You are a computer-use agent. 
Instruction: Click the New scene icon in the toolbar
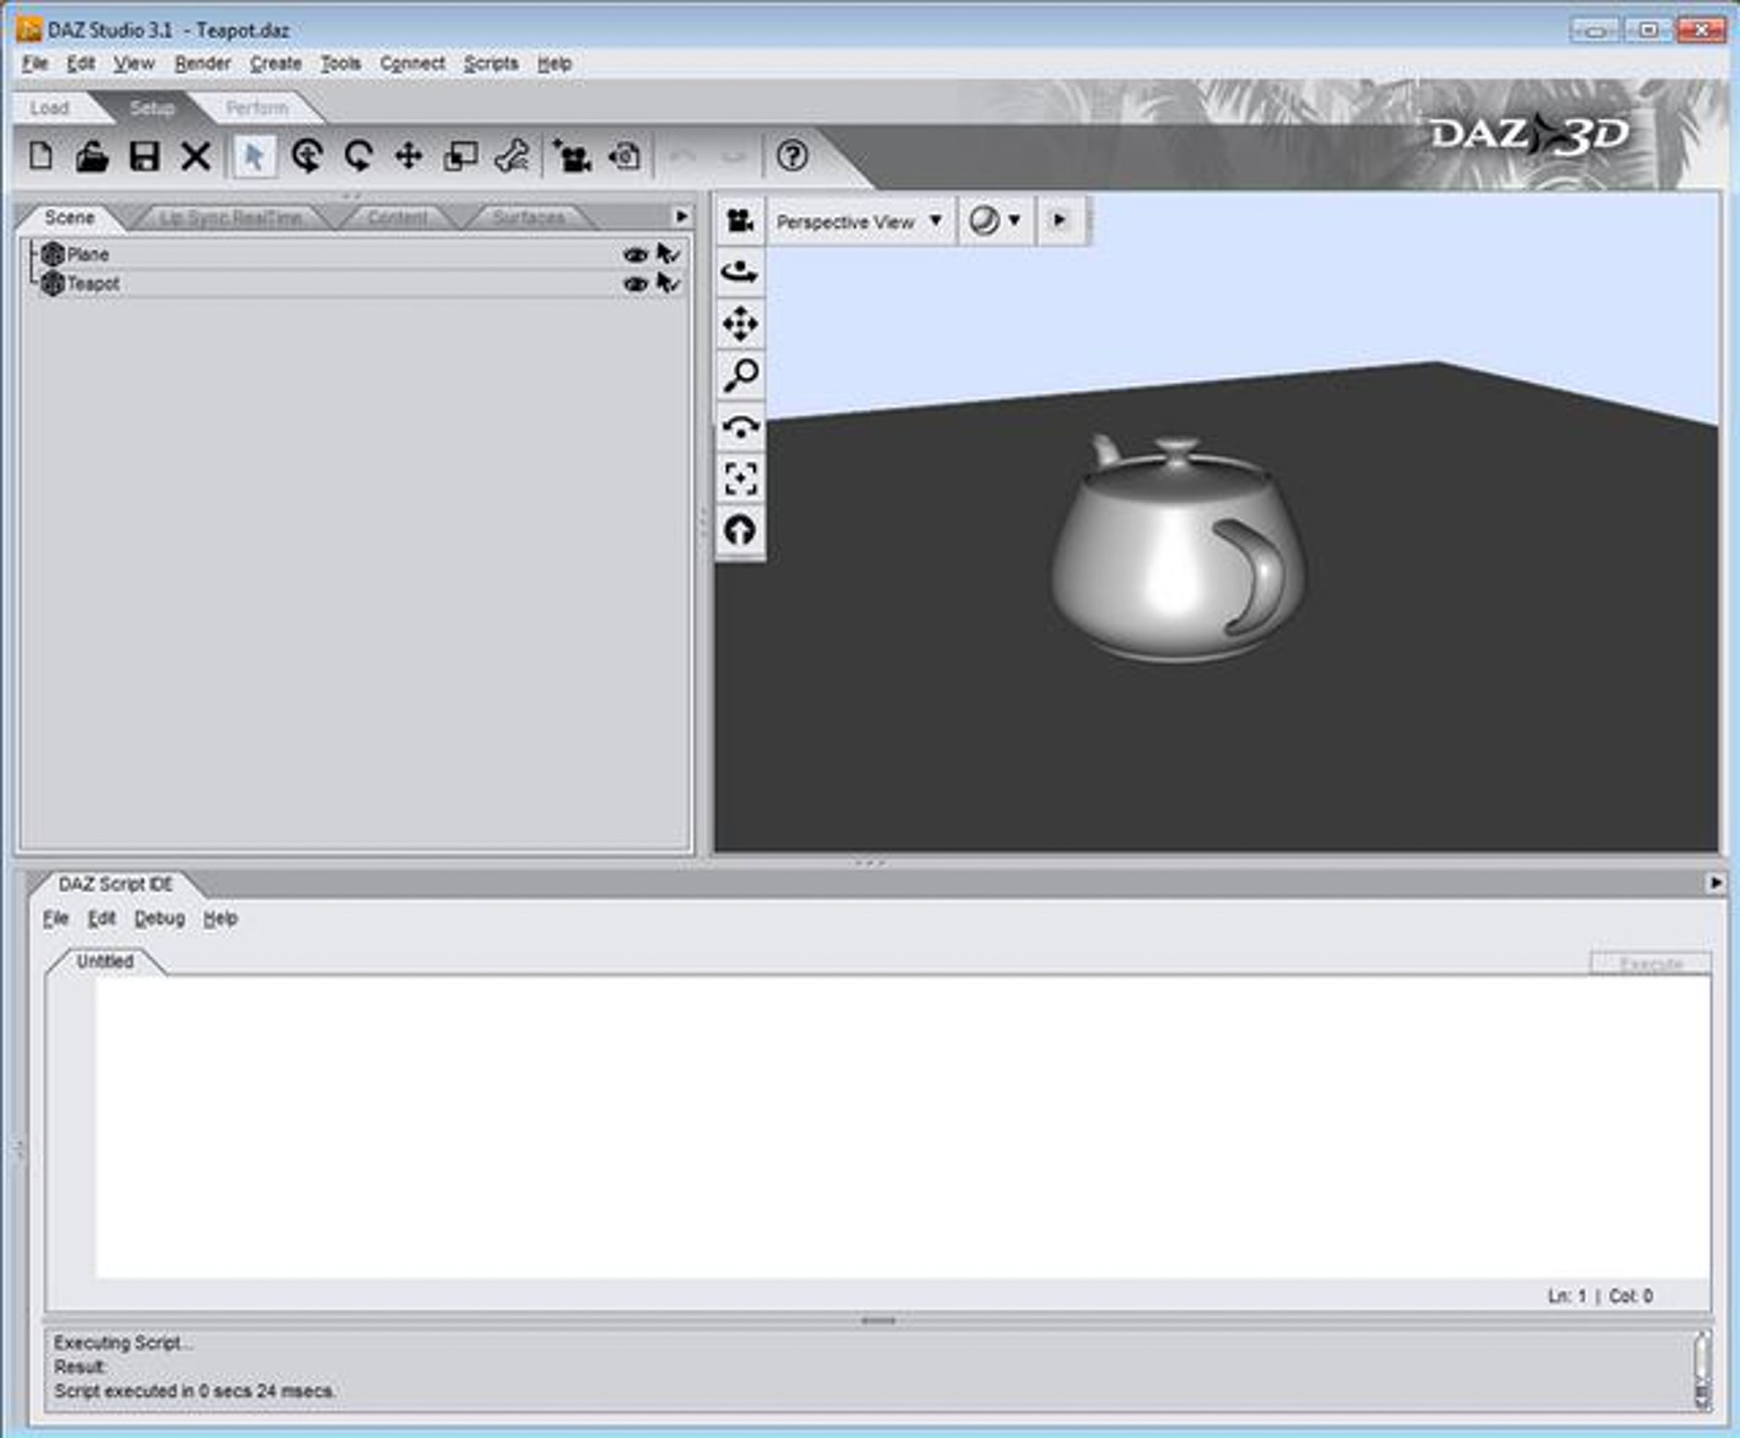coord(41,156)
